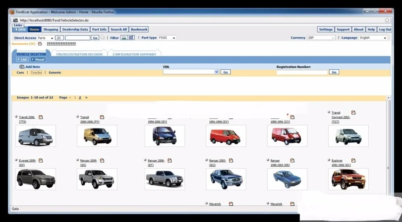Switch to List view

(x=22, y=59)
